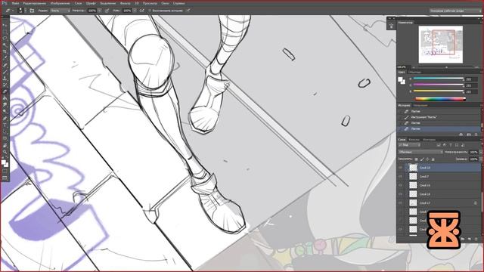The width and height of the screenshot is (484, 272).
Task: Select the Healing Brush tool
Action: [5, 65]
